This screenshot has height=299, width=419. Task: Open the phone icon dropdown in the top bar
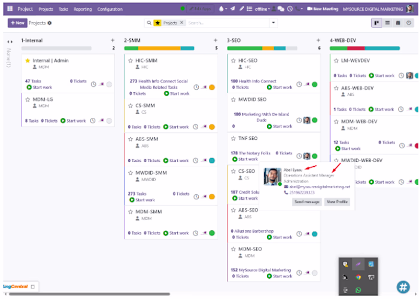299,9
